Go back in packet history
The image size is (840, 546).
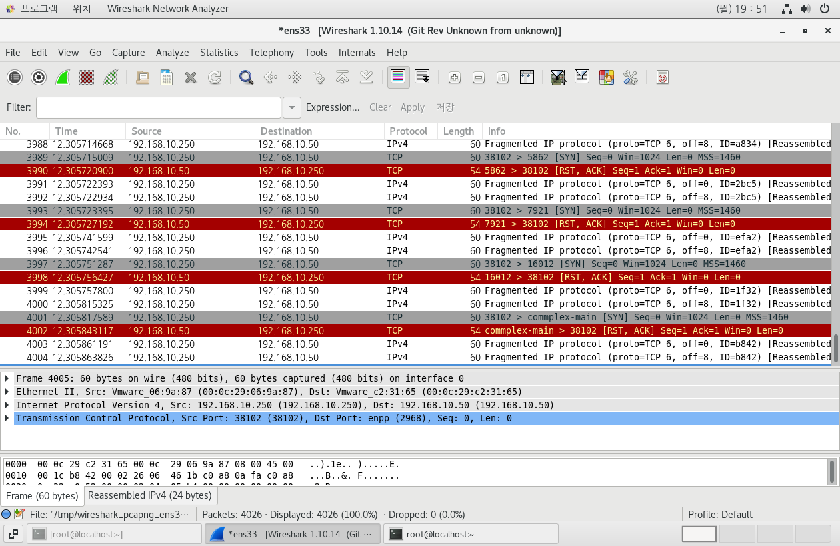pyautogui.click(x=270, y=77)
